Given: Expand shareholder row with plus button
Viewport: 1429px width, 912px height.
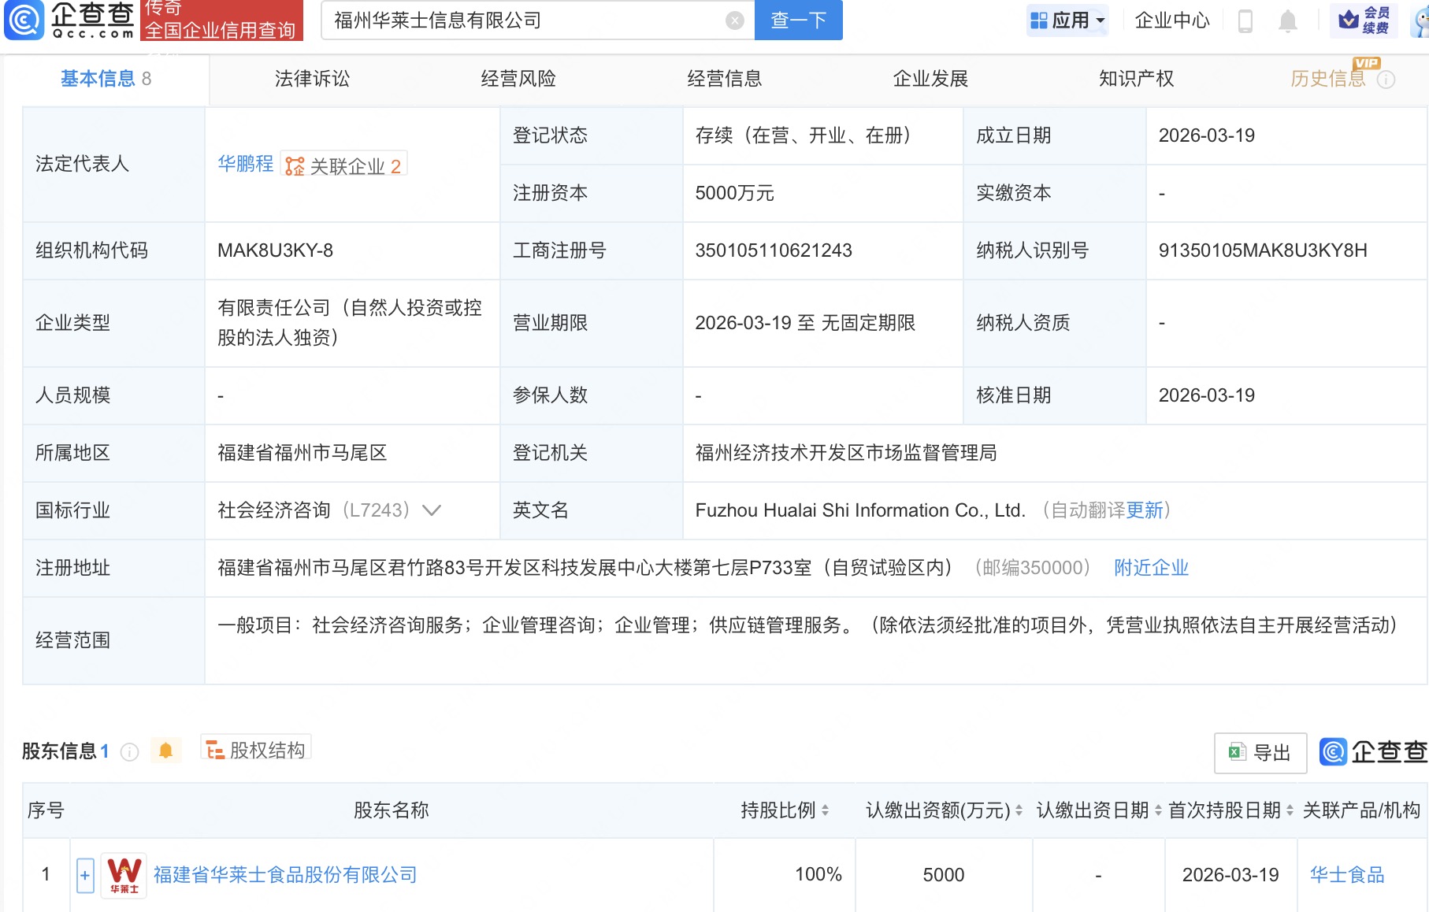Looking at the screenshot, I should coord(85,875).
